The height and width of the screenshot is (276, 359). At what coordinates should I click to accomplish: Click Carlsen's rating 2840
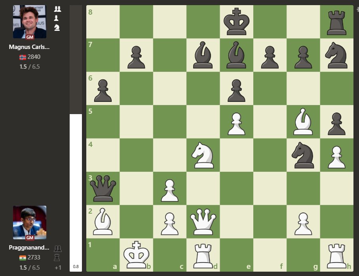34,57
